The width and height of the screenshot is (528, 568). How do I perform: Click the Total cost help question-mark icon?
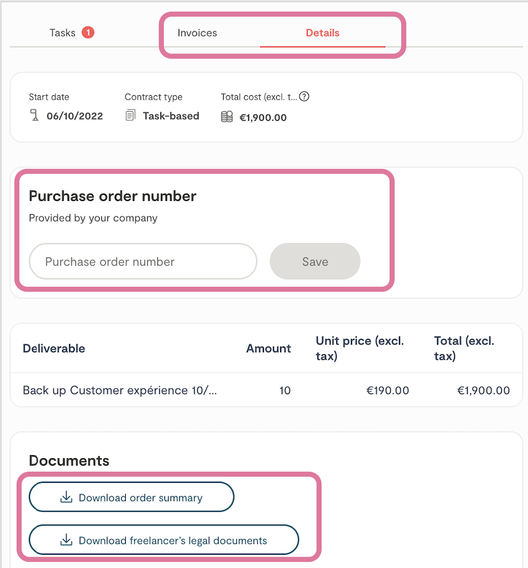[x=304, y=96]
